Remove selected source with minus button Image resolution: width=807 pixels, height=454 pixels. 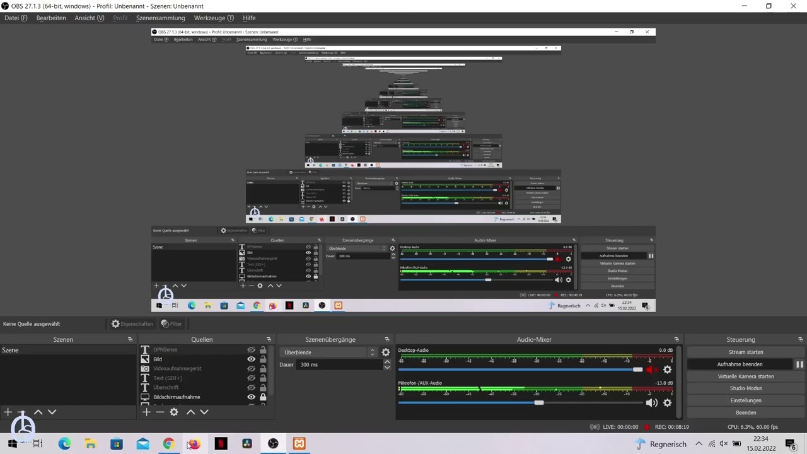coord(160,412)
